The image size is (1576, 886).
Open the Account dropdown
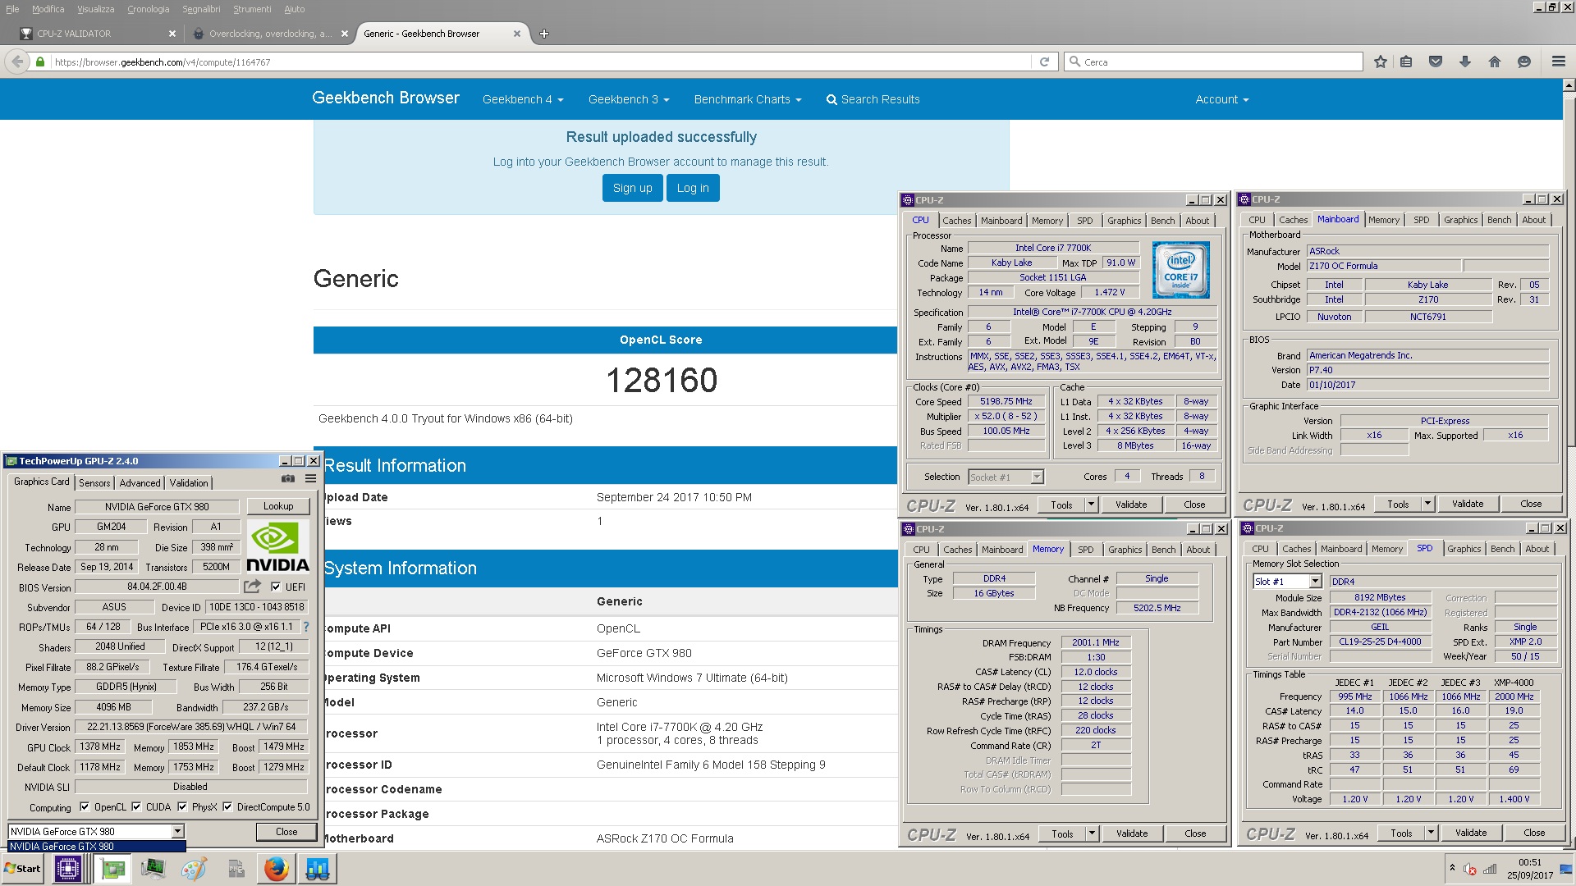point(1222,99)
